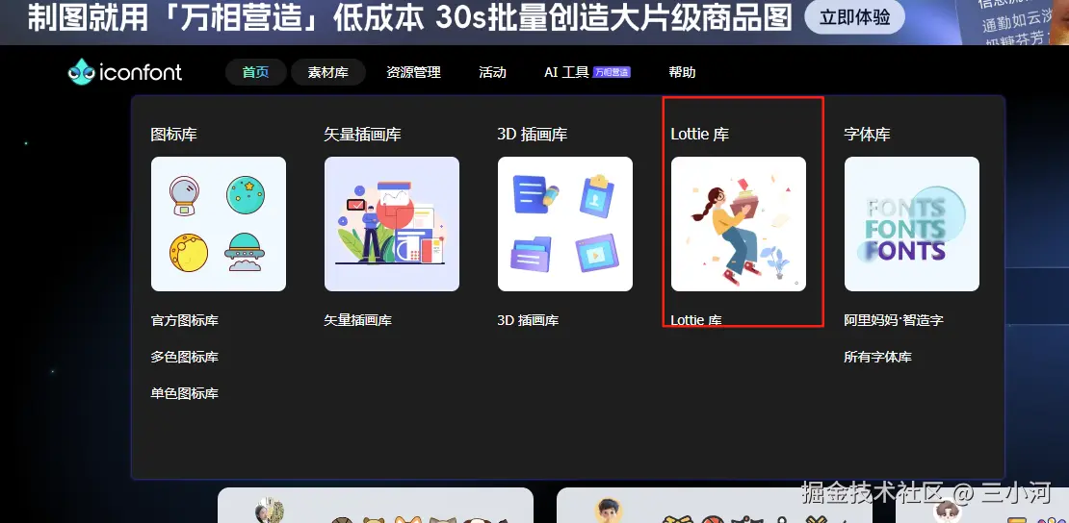Open the 官方图标库 link
Viewport: 1069px width, 523px height.
click(x=185, y=320)
